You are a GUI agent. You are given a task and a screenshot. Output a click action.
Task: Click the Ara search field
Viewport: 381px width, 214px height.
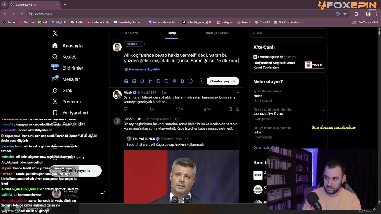coord(289,33)
